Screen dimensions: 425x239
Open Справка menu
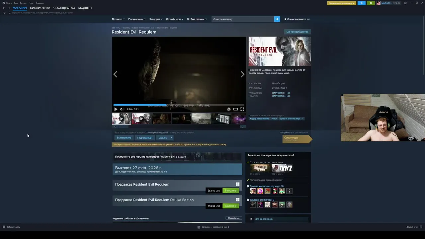pyautogui.click(x=40, y=3)
